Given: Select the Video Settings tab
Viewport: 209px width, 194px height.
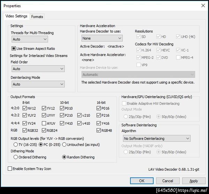Looking at the screenshot, I should 16,16.
